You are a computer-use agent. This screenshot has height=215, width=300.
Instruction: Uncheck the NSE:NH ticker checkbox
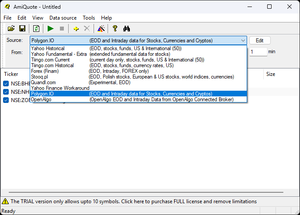coord(6,92)
